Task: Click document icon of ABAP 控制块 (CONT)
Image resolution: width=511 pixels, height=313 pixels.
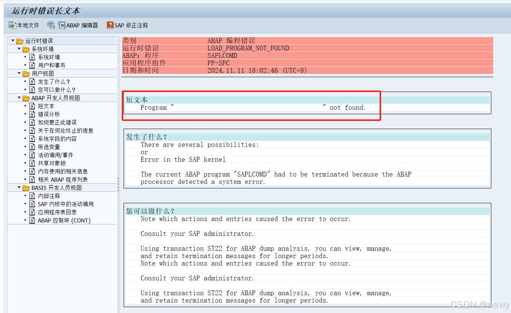Action: (32, 220)
